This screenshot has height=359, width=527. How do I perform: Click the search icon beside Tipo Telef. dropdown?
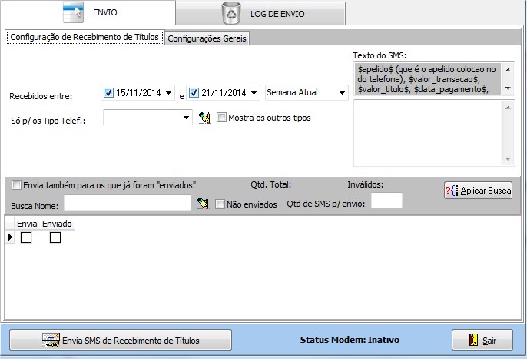click(x=204, y=118)
